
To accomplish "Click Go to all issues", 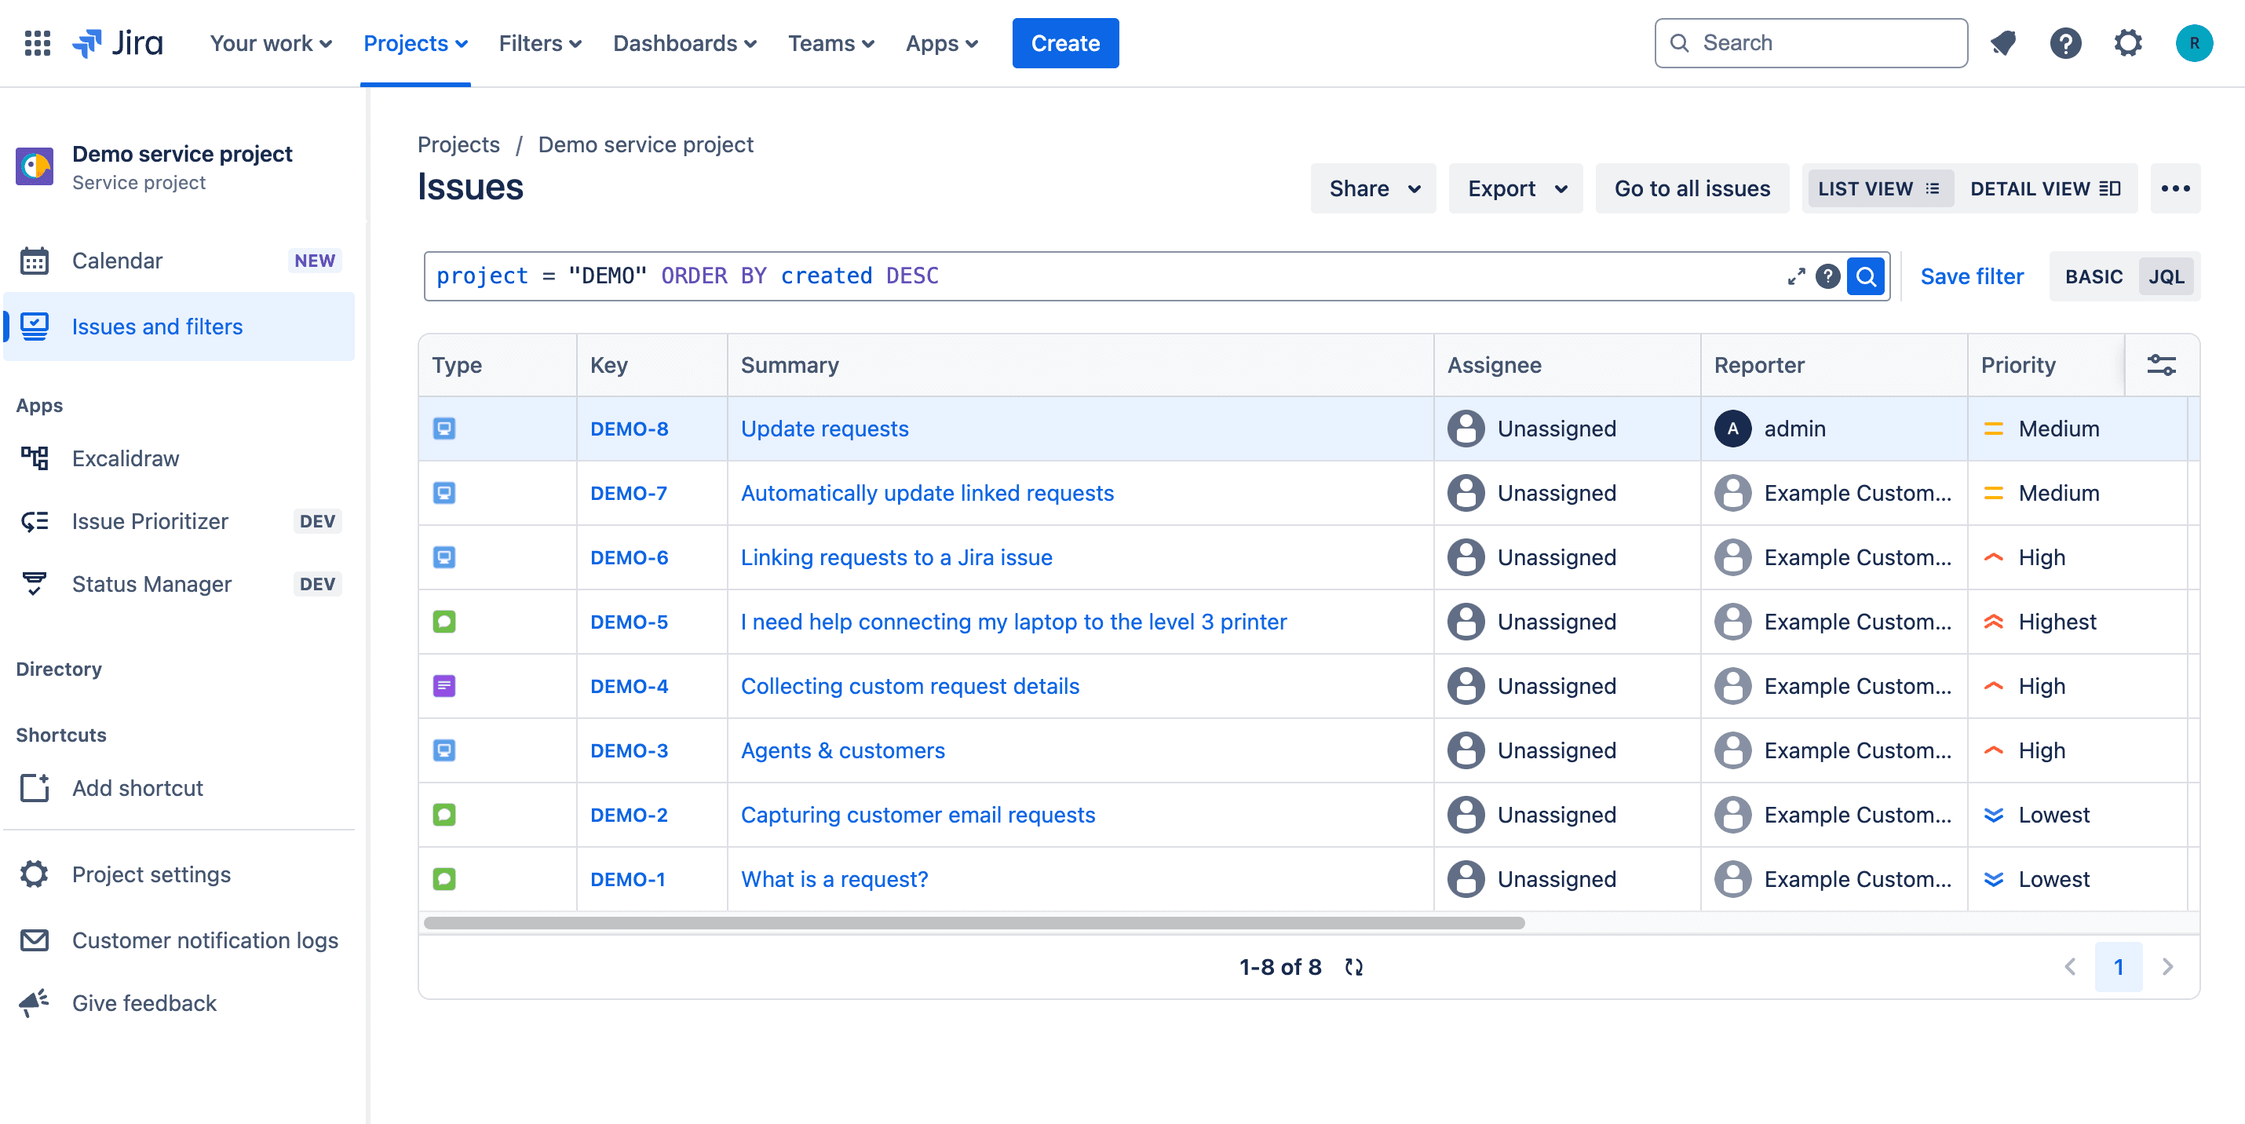I will (1692, 188).
